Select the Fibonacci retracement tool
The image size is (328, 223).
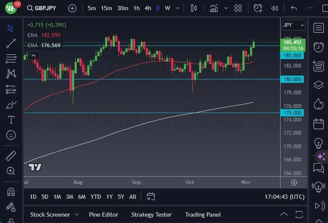coord(11,59)
